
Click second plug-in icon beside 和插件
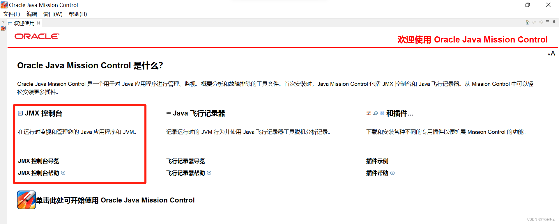(376, 113)
